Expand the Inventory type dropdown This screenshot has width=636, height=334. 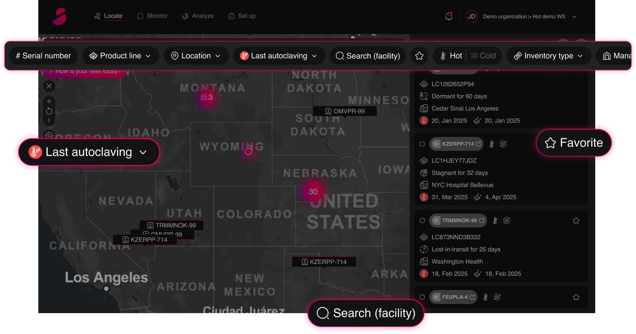[x=548, y=56]
